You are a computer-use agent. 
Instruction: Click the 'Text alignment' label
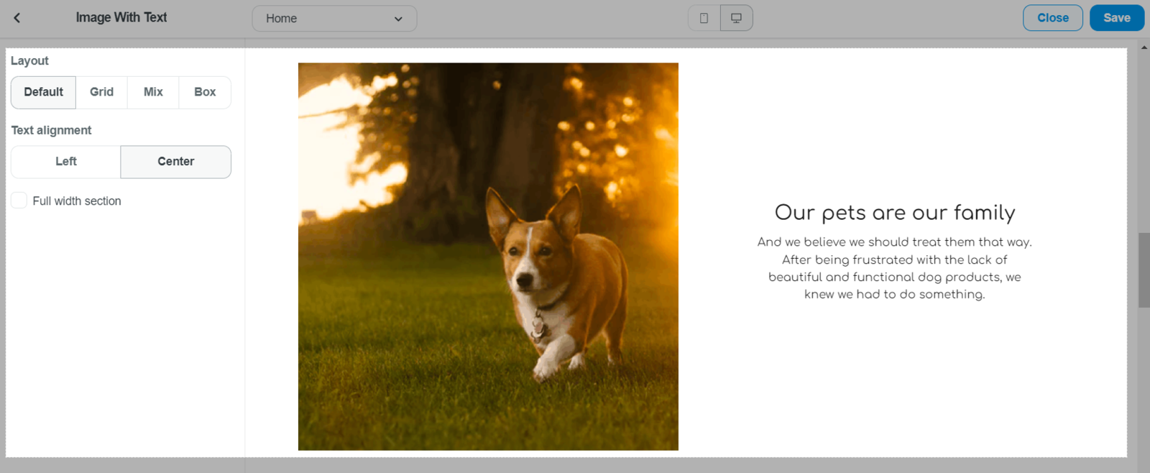click(x=51, y=130)
